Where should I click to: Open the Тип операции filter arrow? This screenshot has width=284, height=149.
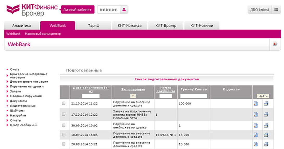[133, 96]
